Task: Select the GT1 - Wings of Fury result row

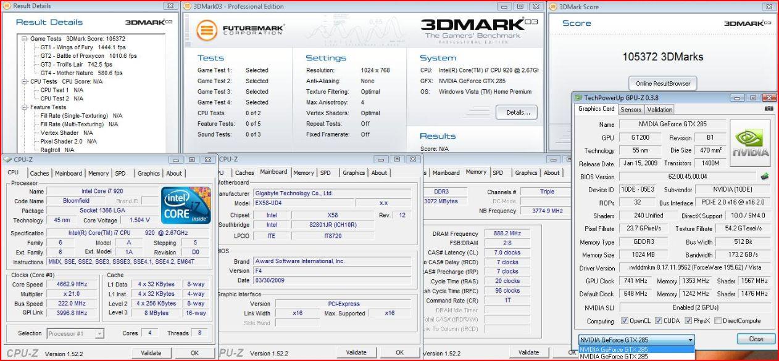Action: pos(83,47)
